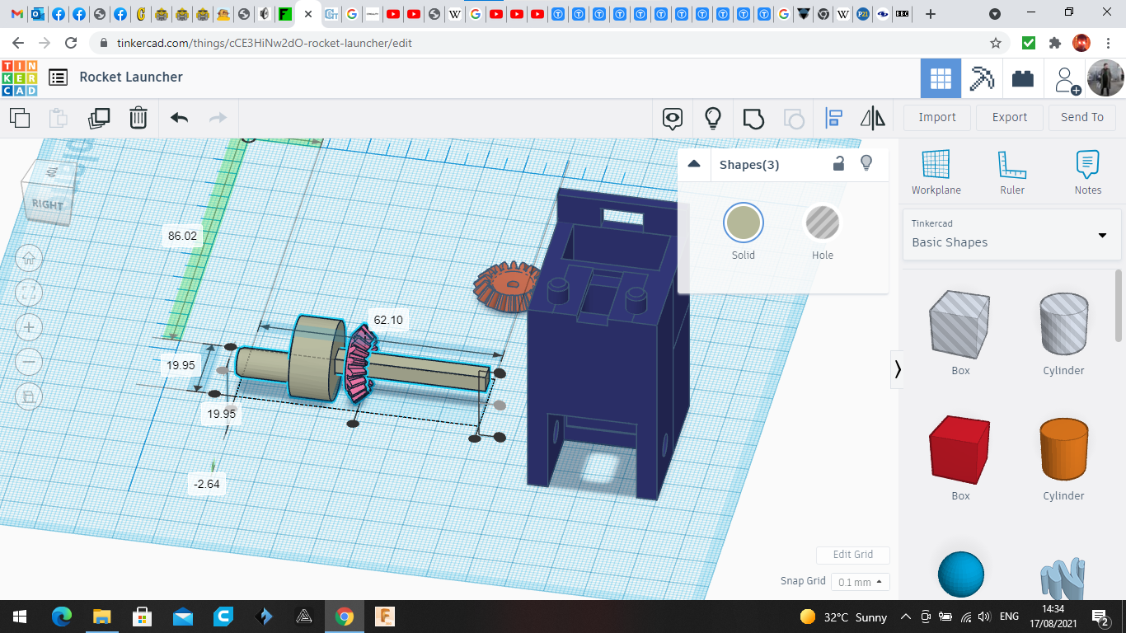Switch to Blocks view mode
Screen dimensions: 1126x633
(982, 78)
